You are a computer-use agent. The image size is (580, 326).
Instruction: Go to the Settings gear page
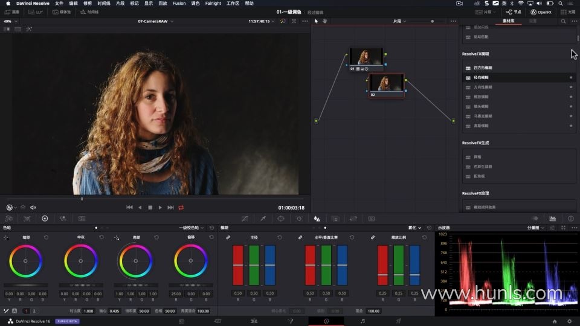pos(570,321)
